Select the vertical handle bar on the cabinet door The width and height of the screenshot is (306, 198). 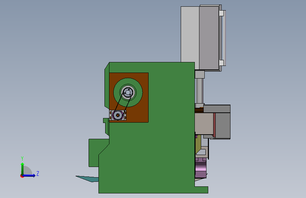224,38
